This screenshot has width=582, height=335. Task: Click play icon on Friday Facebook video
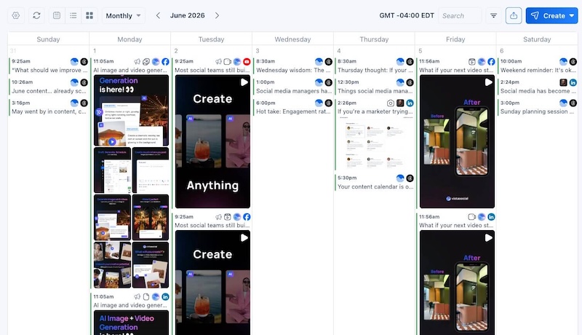[x=488, y=82]
